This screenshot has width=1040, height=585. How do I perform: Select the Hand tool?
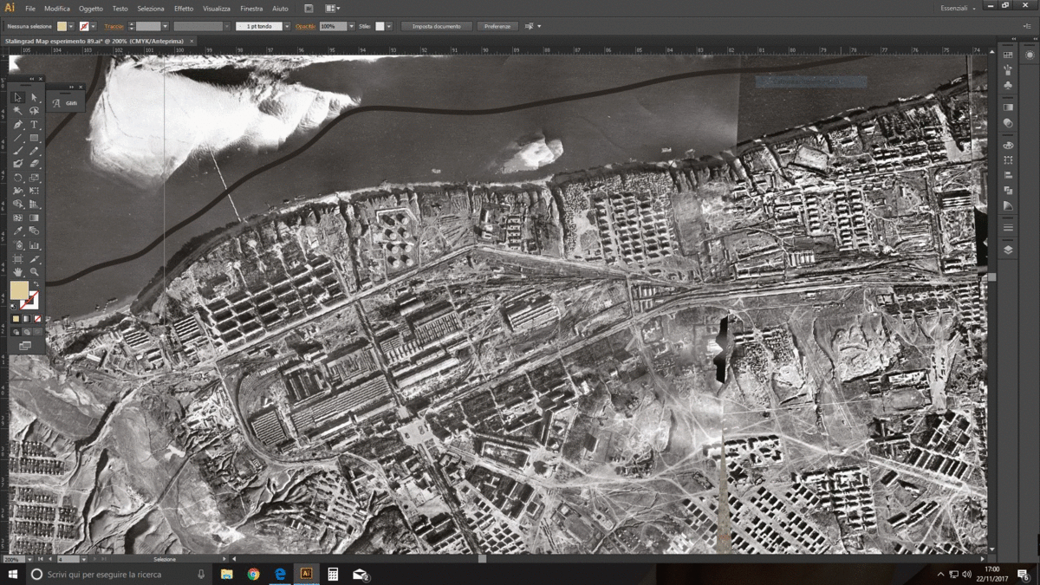(x=17, y=272)
